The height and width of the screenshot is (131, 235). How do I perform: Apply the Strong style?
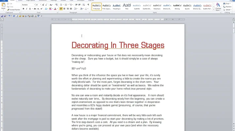tap(177, 7)
